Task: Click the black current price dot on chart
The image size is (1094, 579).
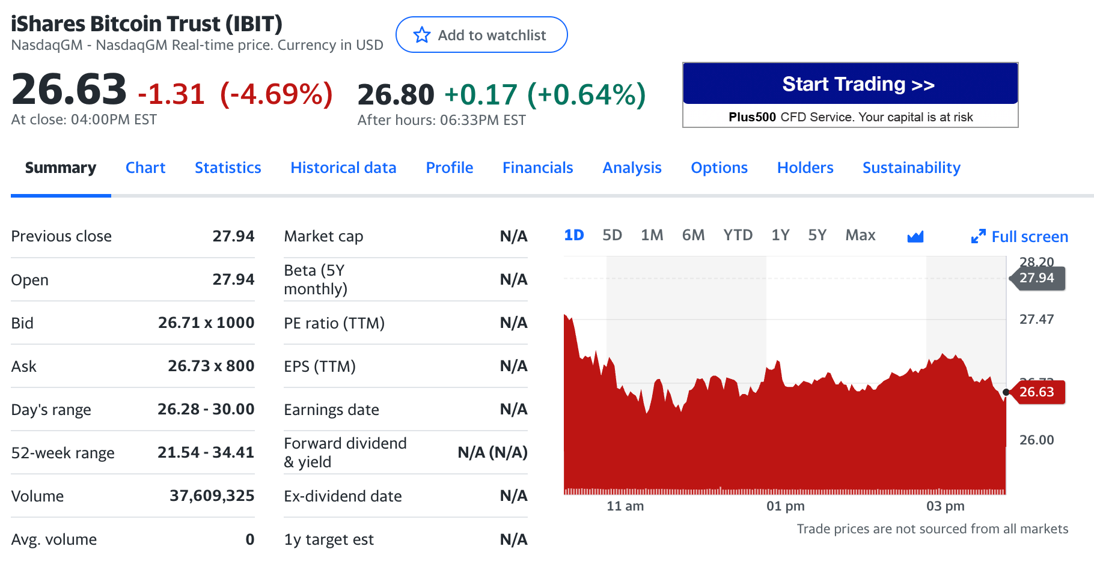Action: click(x=1006, y=392)
